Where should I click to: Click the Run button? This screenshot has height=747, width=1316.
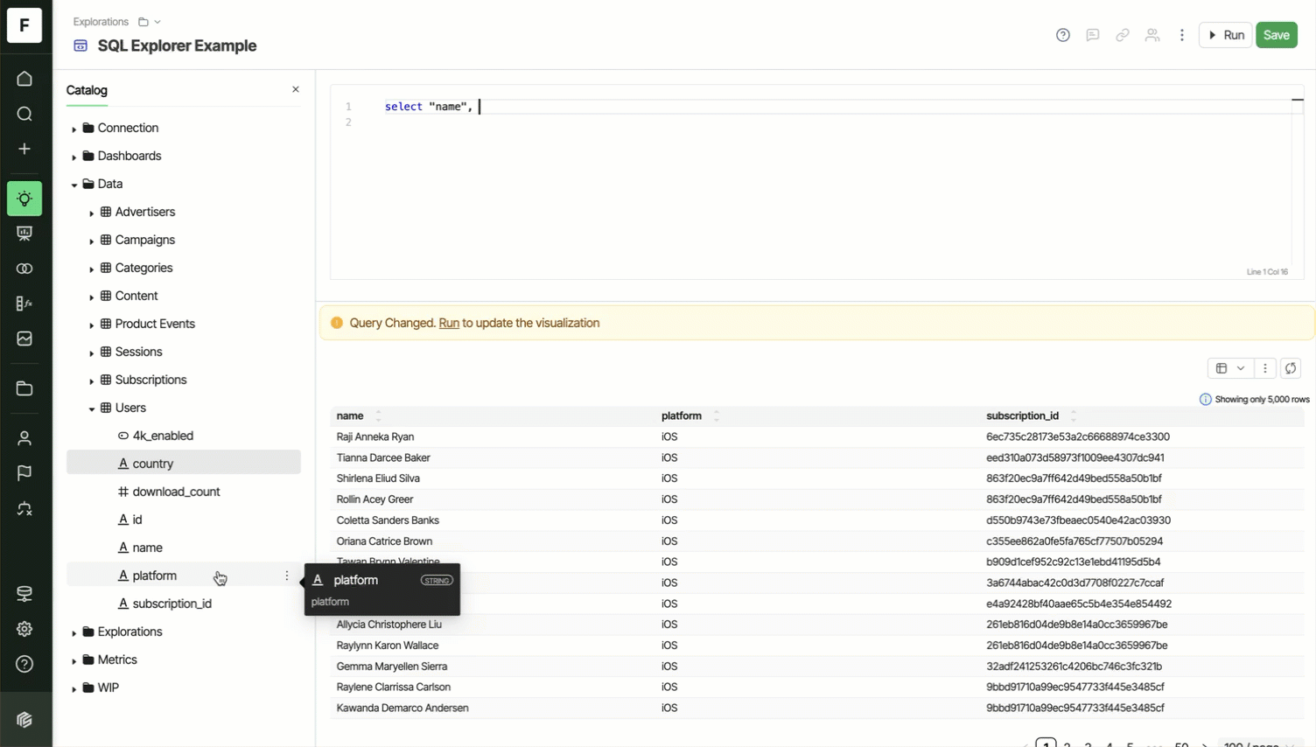pyautogui.click(x=1225, y=35)
